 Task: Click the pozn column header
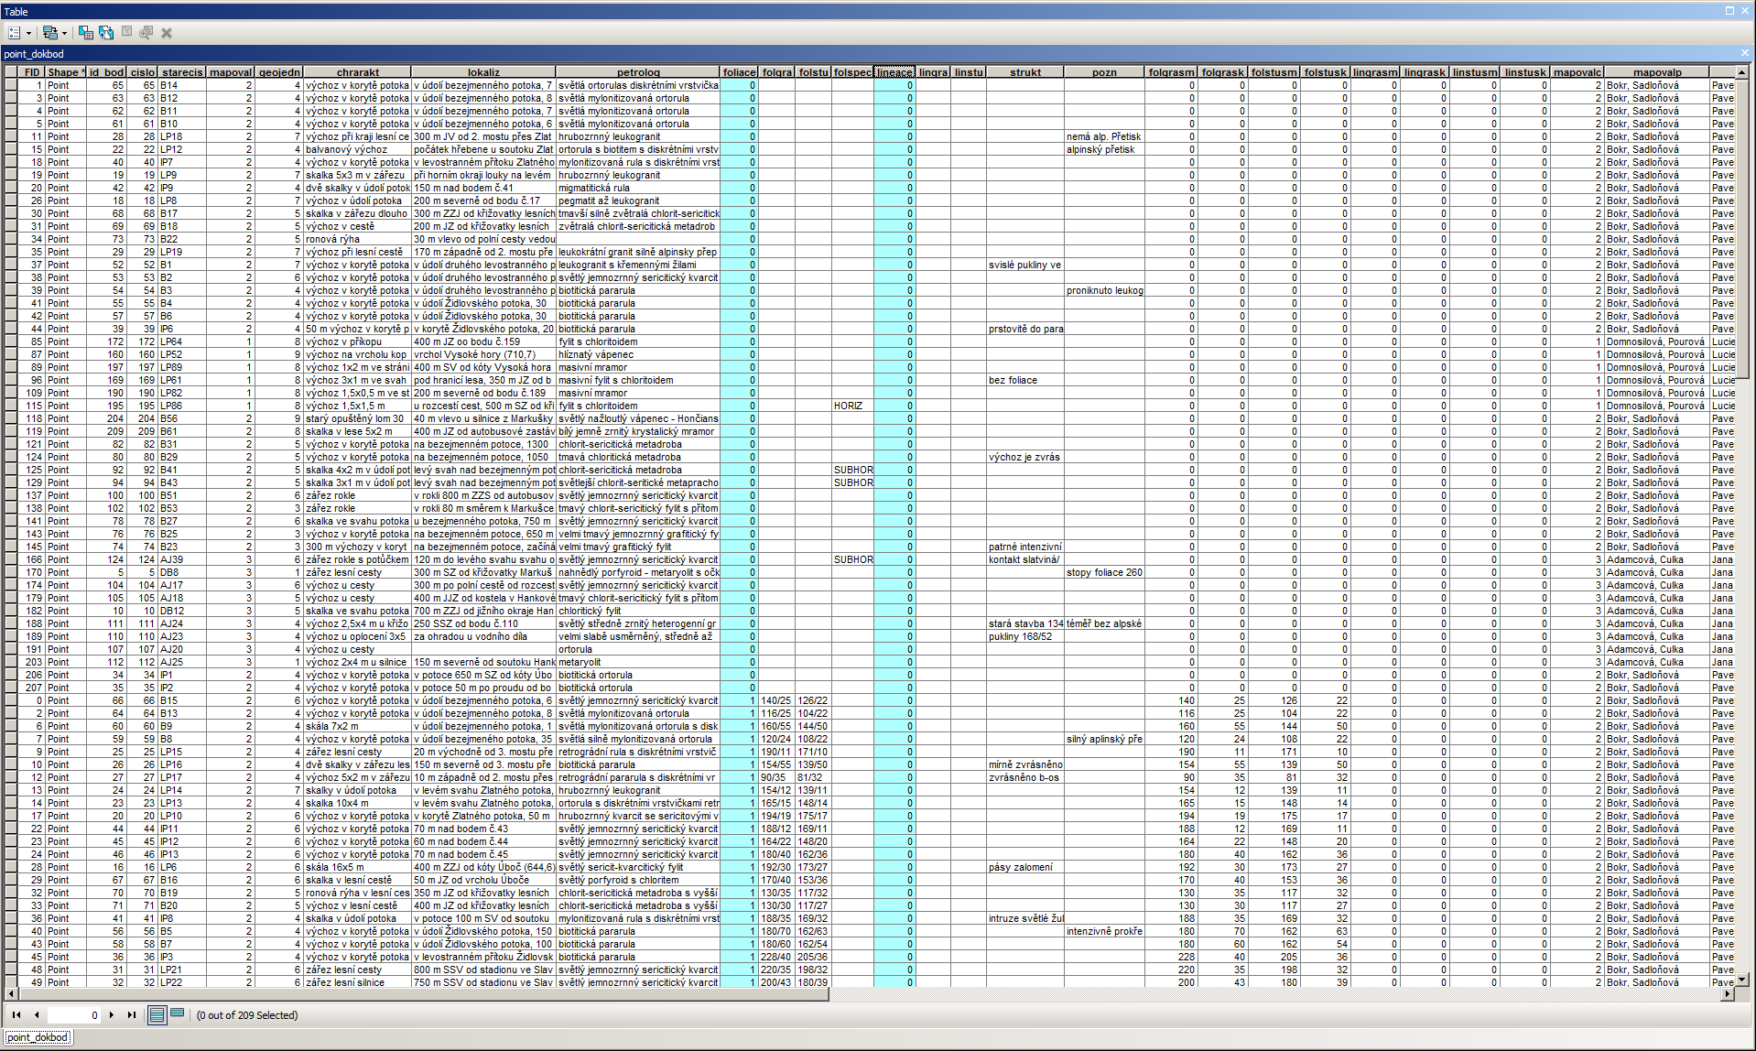pyautogui.click(x=1104, y=72)
